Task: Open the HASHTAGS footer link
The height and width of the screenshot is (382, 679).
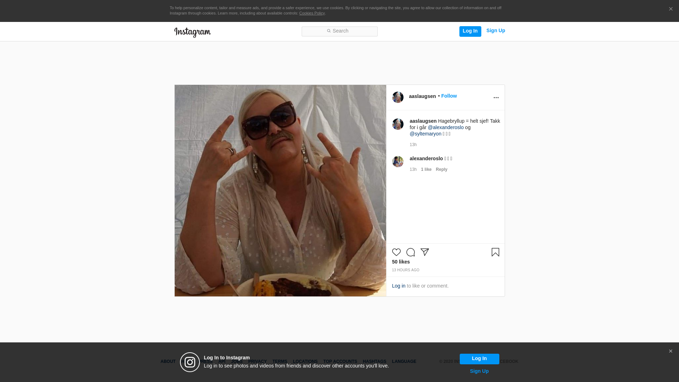Action: (x=375, y=361)
